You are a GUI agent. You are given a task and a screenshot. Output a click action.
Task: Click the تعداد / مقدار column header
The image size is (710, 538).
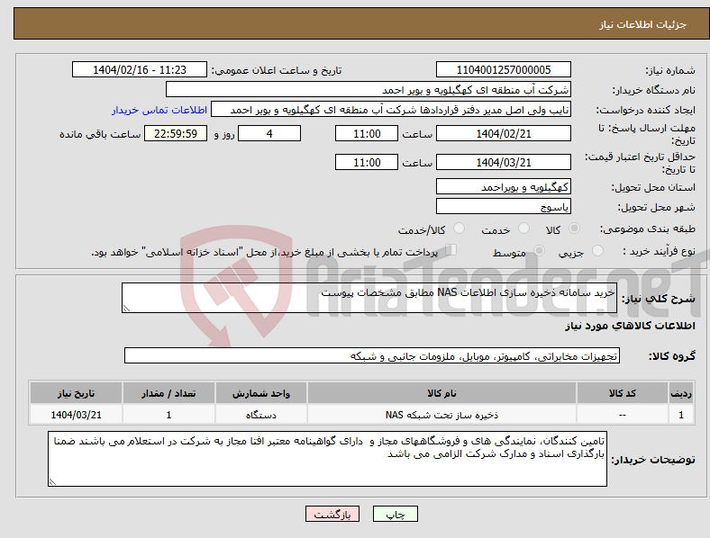tap(168, 393)
